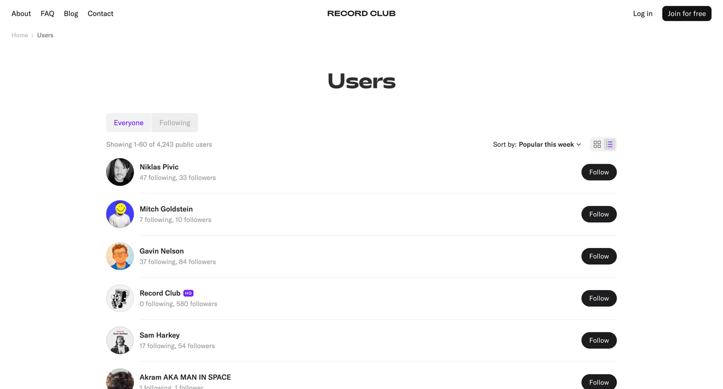Open the Contact page
Image resolution: width=723 pixels, height=389 pixels.
pos(100,13)
